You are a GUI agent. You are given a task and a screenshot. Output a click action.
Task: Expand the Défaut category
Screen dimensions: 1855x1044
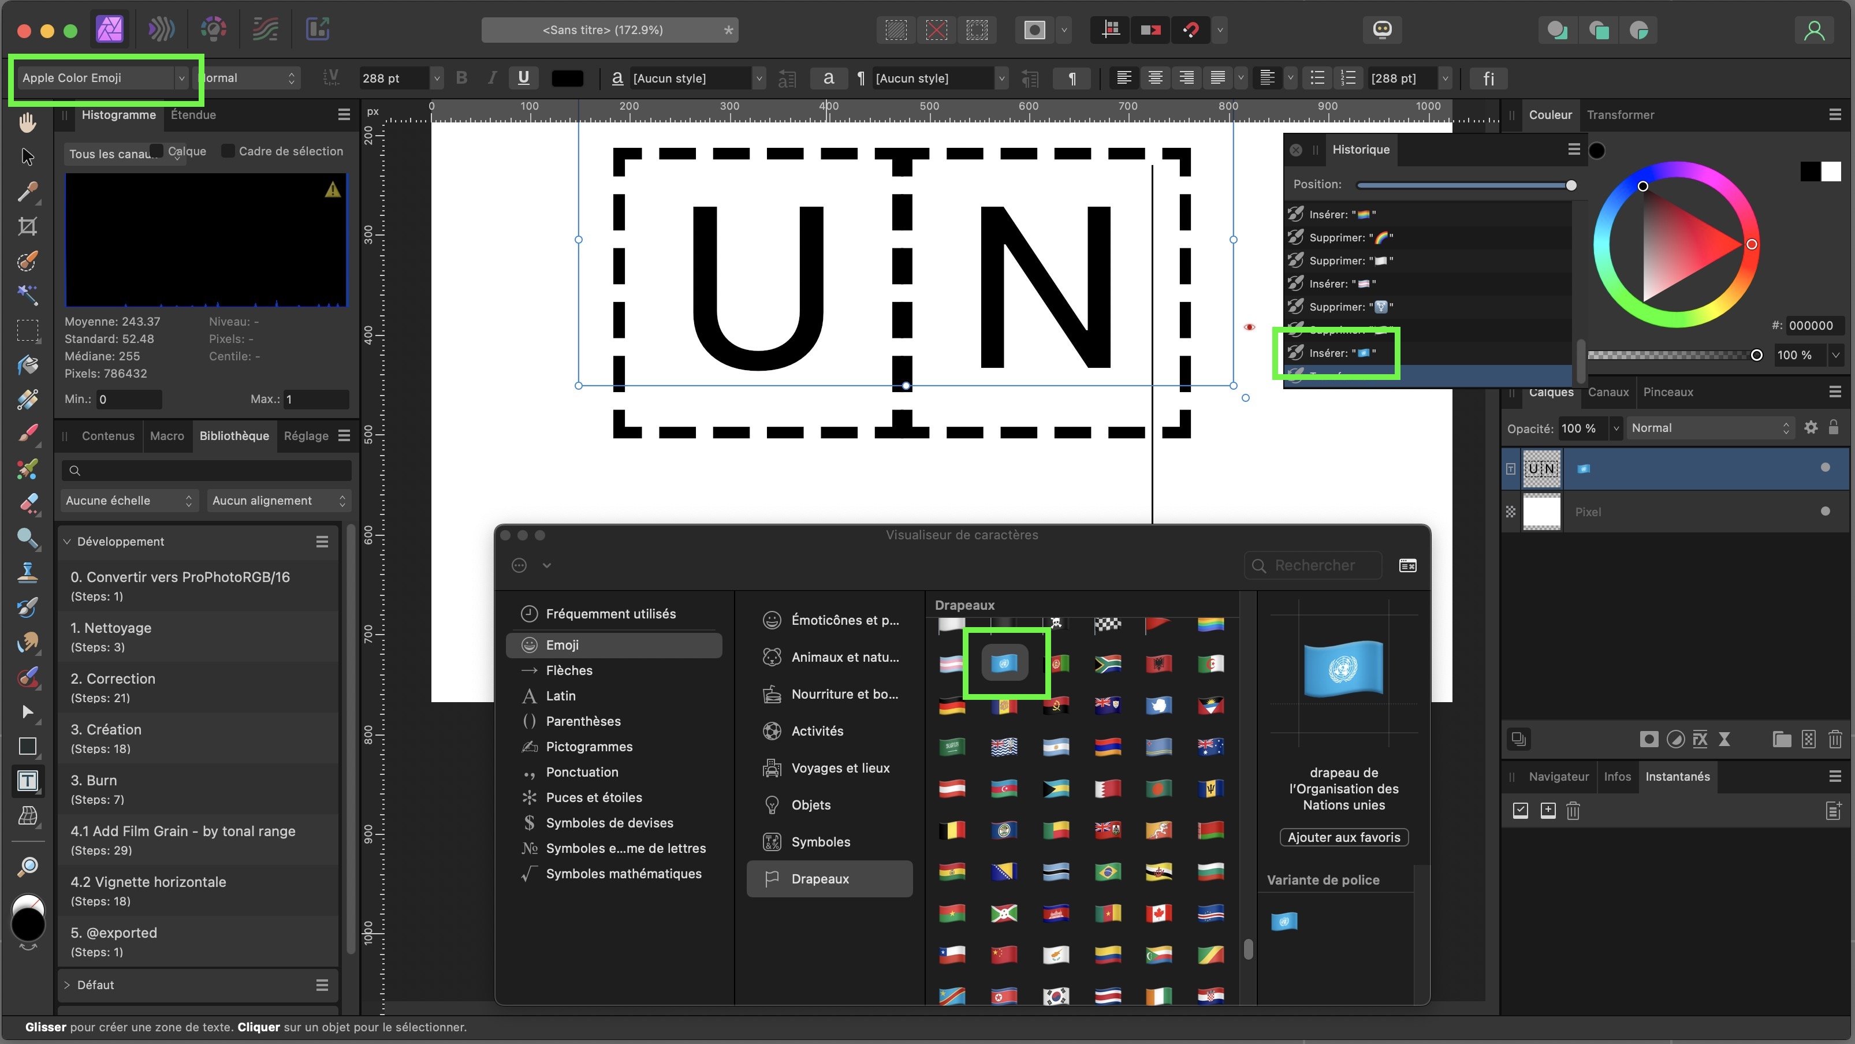coord(67,985)
